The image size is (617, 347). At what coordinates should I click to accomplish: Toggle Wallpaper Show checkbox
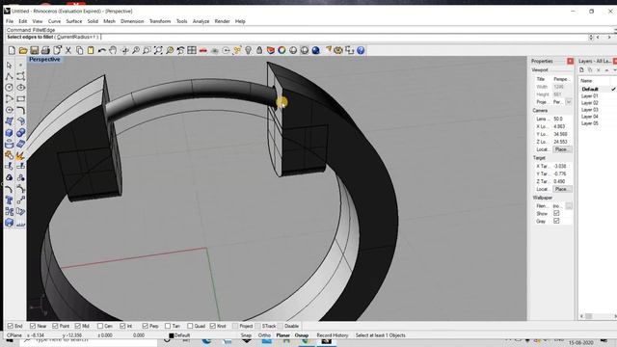[x=556, y=213]
